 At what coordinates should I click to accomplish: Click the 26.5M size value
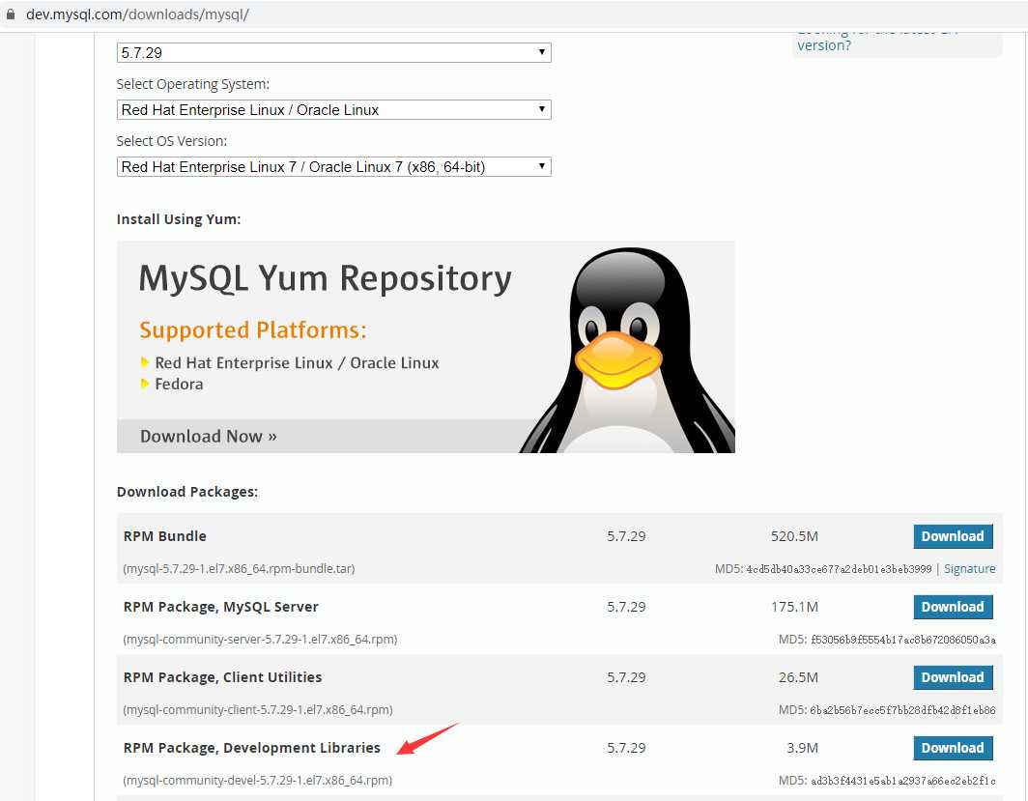[798, 677]
